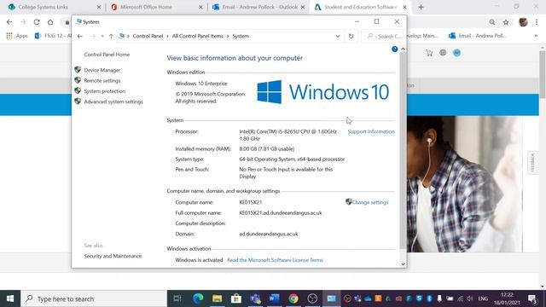Open the Email - Andrew Poll... bookmark
The image size is (546, 307).
pos(478,36)
